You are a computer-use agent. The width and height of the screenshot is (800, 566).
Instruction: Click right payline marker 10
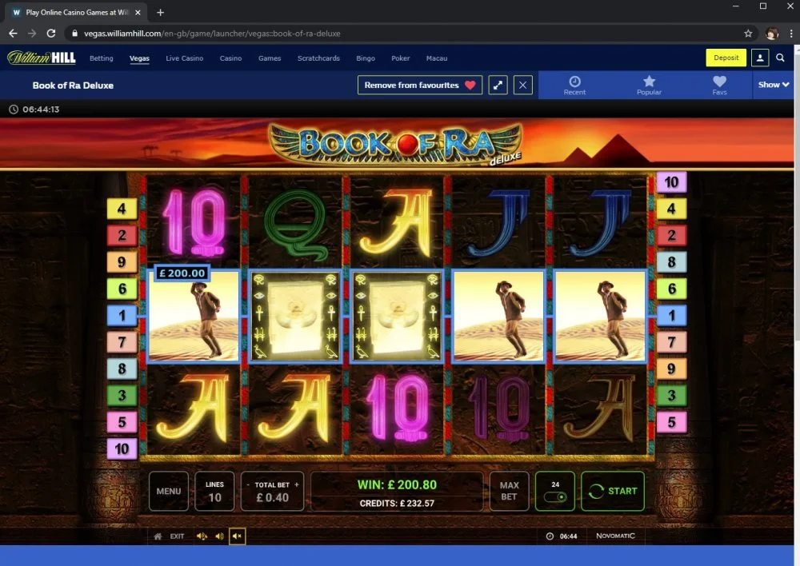point(671,182)
